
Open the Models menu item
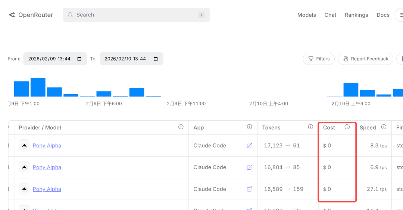(x=306, y=15)
